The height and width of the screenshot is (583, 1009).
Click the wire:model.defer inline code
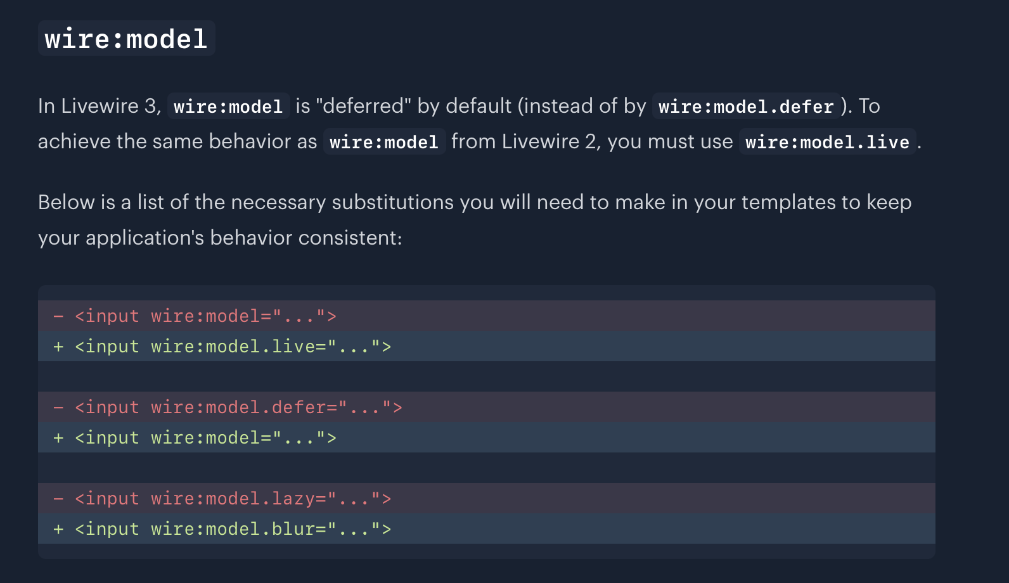tap(746, 106)
